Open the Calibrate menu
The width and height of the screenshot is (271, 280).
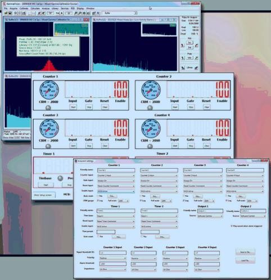(x=24, y=8)
